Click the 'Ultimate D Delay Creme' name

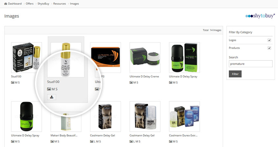tap(144, 76)
